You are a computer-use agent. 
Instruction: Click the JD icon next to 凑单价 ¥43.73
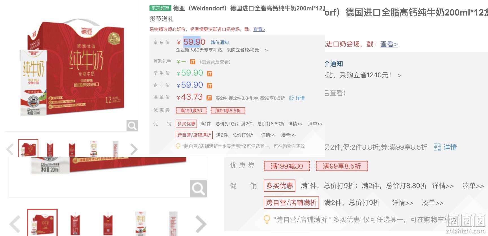[x=209, y=98]
